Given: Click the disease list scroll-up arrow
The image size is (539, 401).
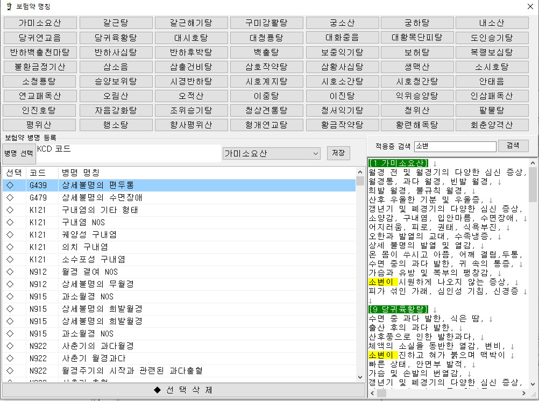Looking at the screenshot, I should point(360,172).
